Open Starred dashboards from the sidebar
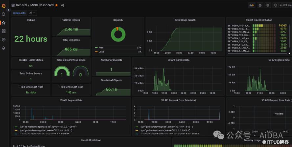292x147 pixels. 4,23
